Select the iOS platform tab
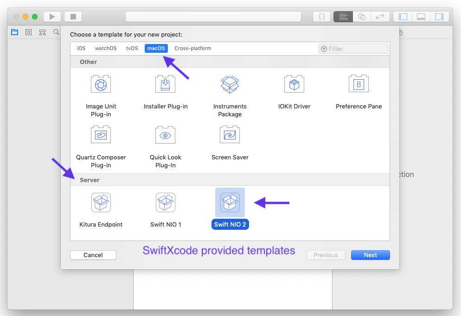The height and width of the screenshot is (316, 461). [81, 48]
